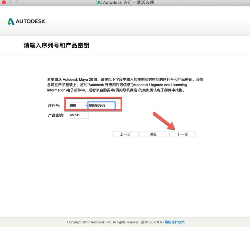Focus the product key field containing 657J1

click(79, 115)
